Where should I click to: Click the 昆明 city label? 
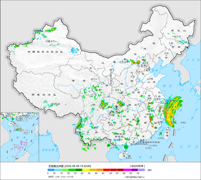coord(96,128)
